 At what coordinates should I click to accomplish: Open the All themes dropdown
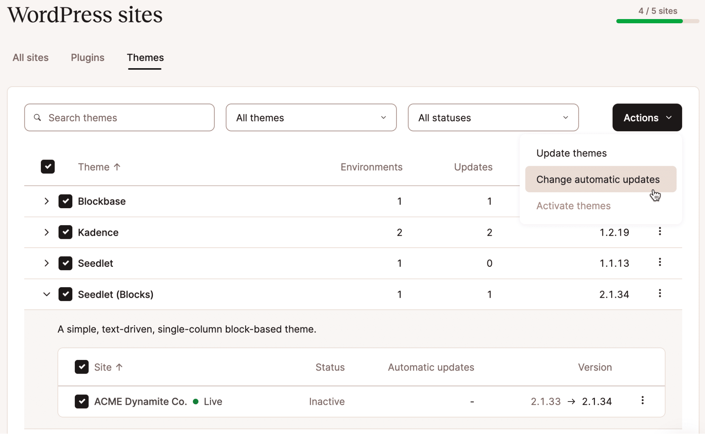(x=311, y=117)
